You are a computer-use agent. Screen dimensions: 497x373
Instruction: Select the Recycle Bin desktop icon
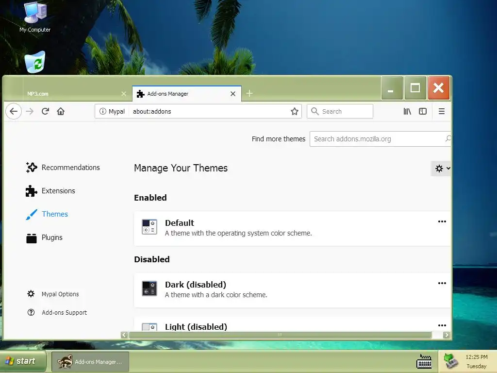[x=35, y=62]
